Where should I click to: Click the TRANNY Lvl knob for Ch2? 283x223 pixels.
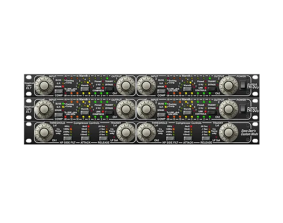229,133
